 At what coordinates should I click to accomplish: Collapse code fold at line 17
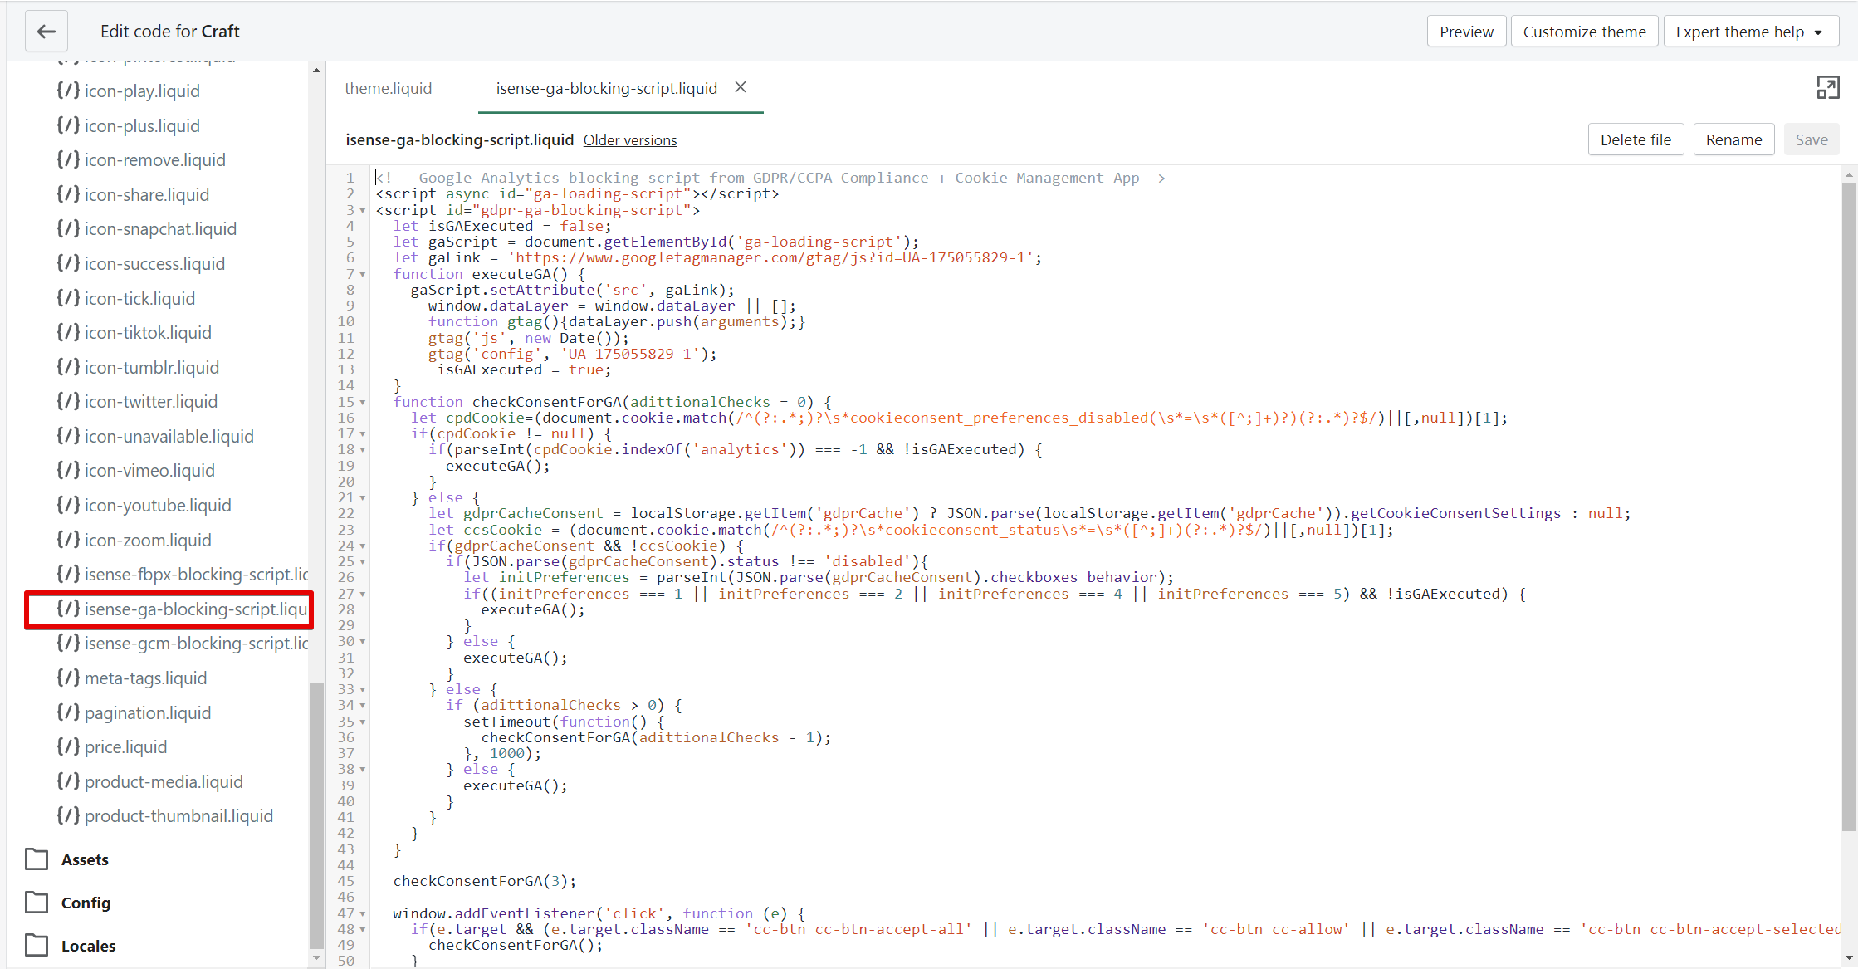363,434
